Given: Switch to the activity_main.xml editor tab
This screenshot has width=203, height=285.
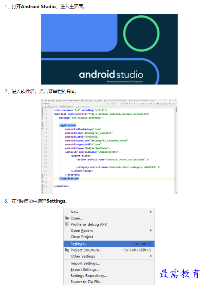Looking at the screenshot, I should click(51, 107).
